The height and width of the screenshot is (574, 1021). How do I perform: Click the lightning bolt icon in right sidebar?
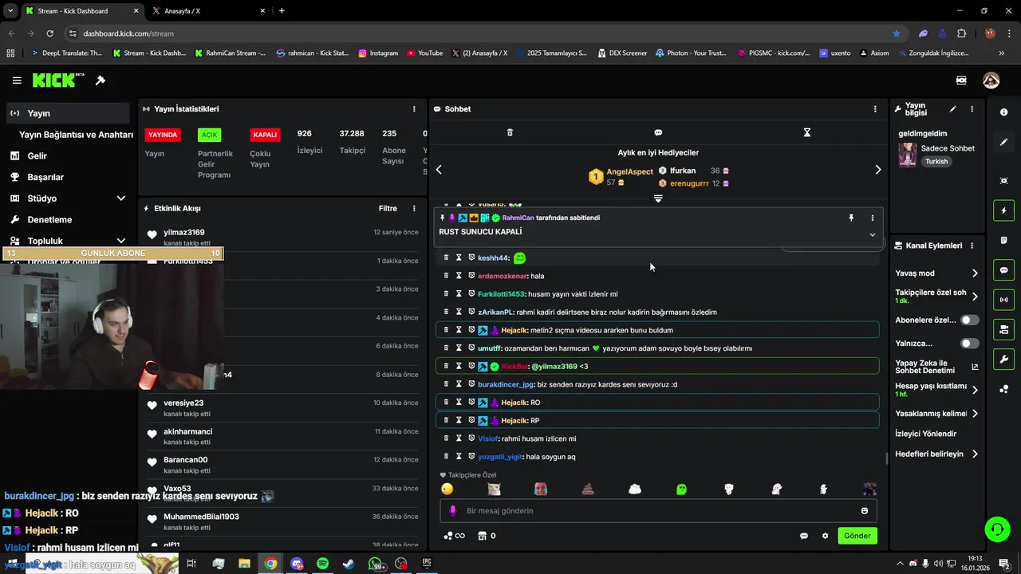click(1003, 210)
